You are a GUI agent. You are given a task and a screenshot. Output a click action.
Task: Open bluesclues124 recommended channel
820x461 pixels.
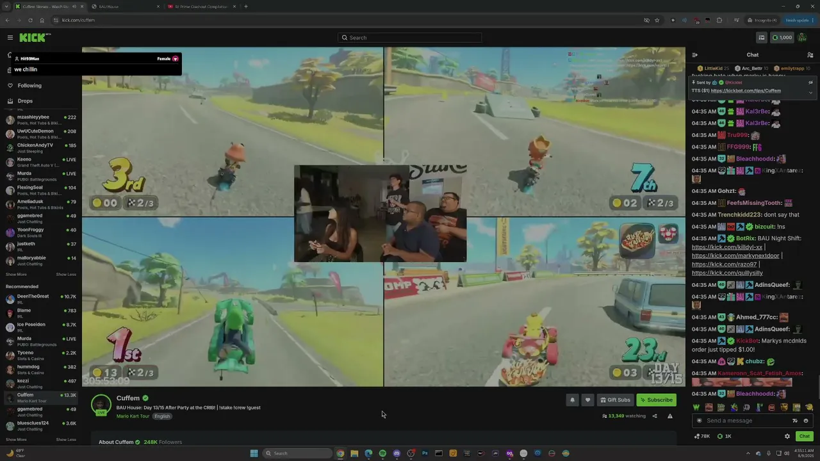click(41, 426)
